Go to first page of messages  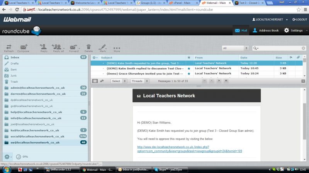pyautogui.click(x=204, y=81)
